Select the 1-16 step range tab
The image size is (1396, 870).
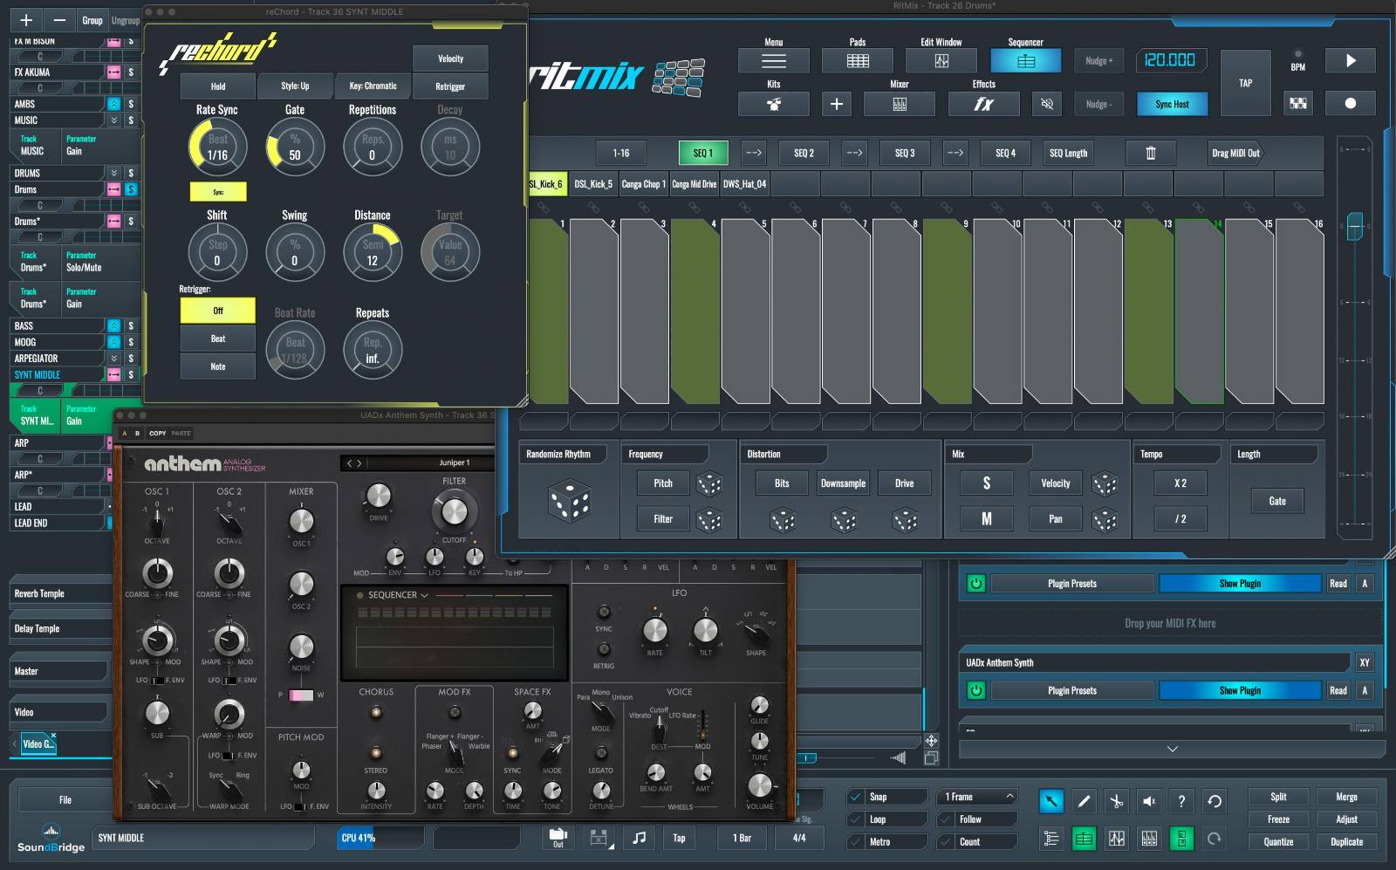point(620,153)
